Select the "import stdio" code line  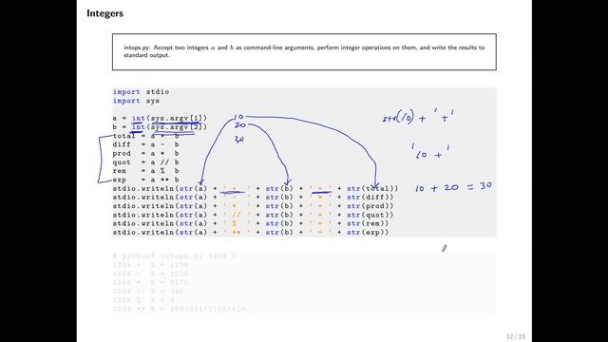pyautogui.click(x=141, y=92)
